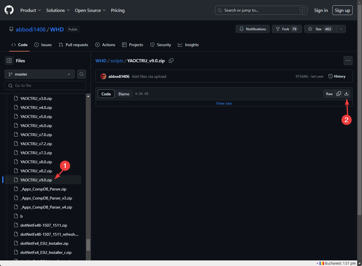362x266 pixels.
Task: View file History
Action: tap(337, 76)
